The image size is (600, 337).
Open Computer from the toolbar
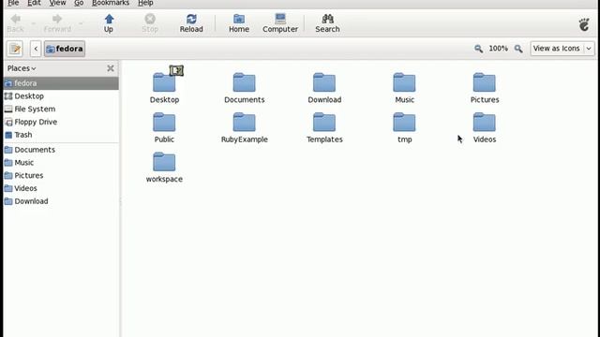click(x=280, y=23)
